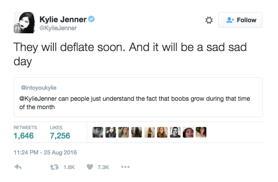Open the Kylie Jenner display name link
Viewport: 278px width, 182px height.
coord(63,19)
